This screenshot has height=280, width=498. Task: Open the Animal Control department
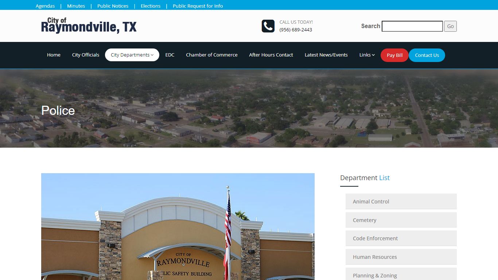pyautogui.click(x=370, y=201)
